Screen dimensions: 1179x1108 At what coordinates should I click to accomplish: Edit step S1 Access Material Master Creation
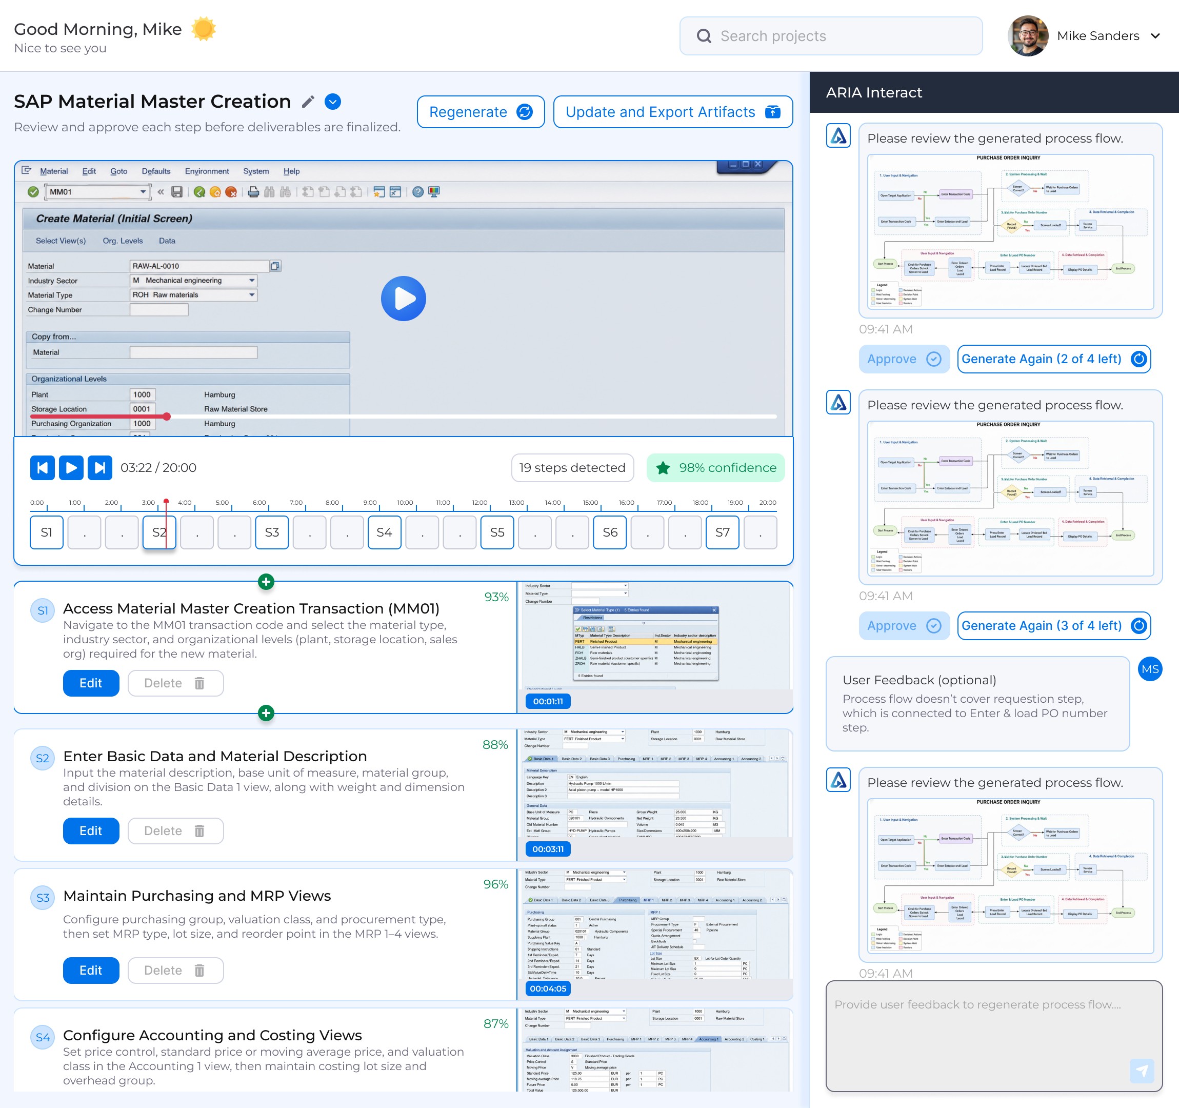(91, 683)
